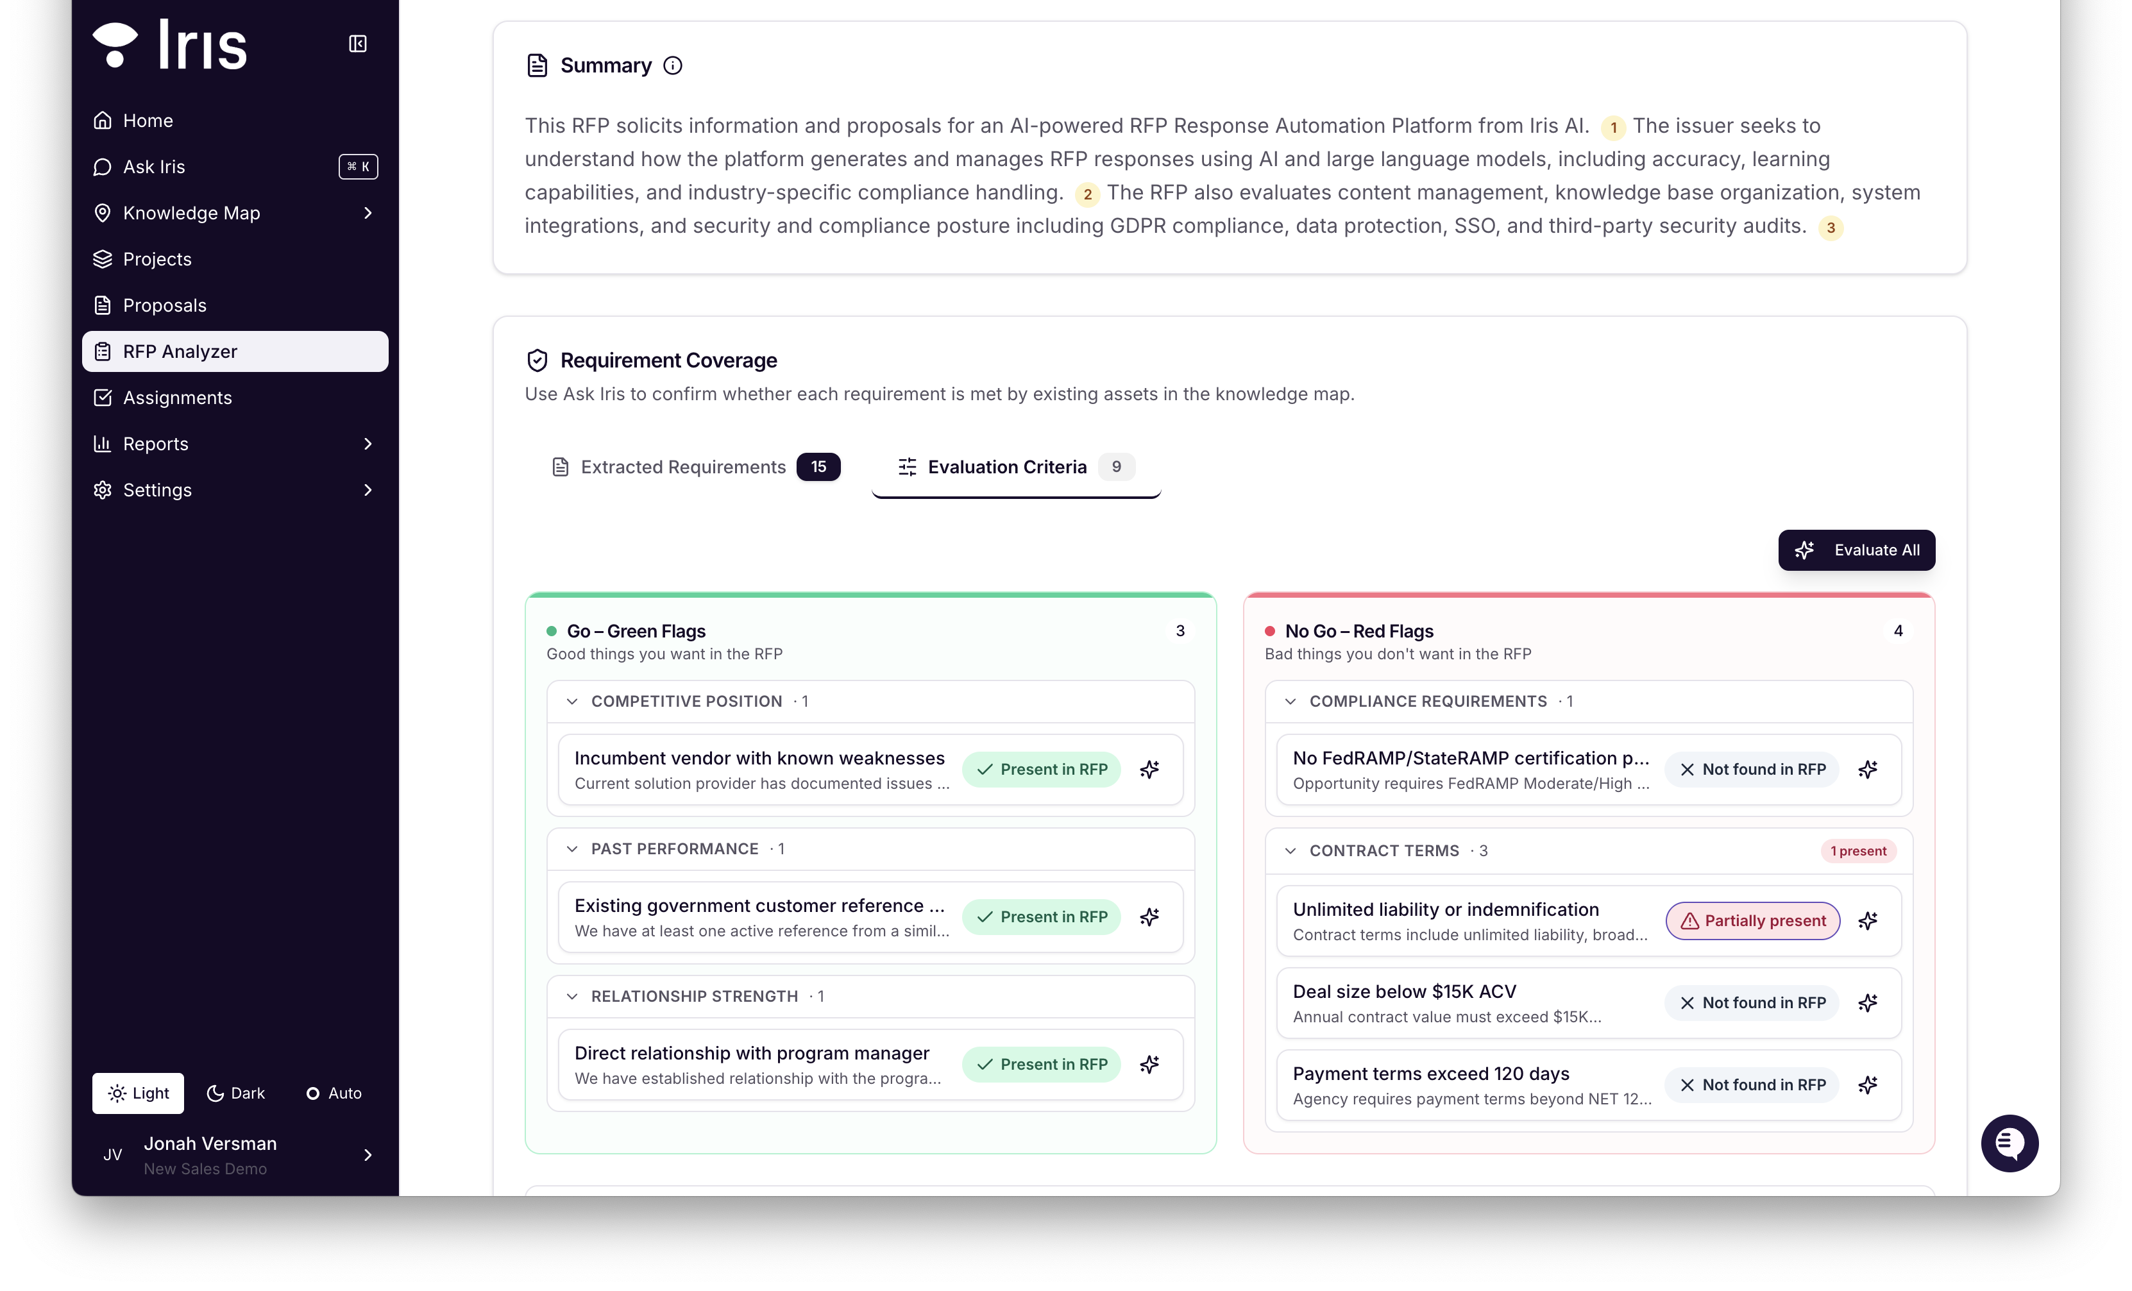Click the Summary document icon

pos(537,66)
